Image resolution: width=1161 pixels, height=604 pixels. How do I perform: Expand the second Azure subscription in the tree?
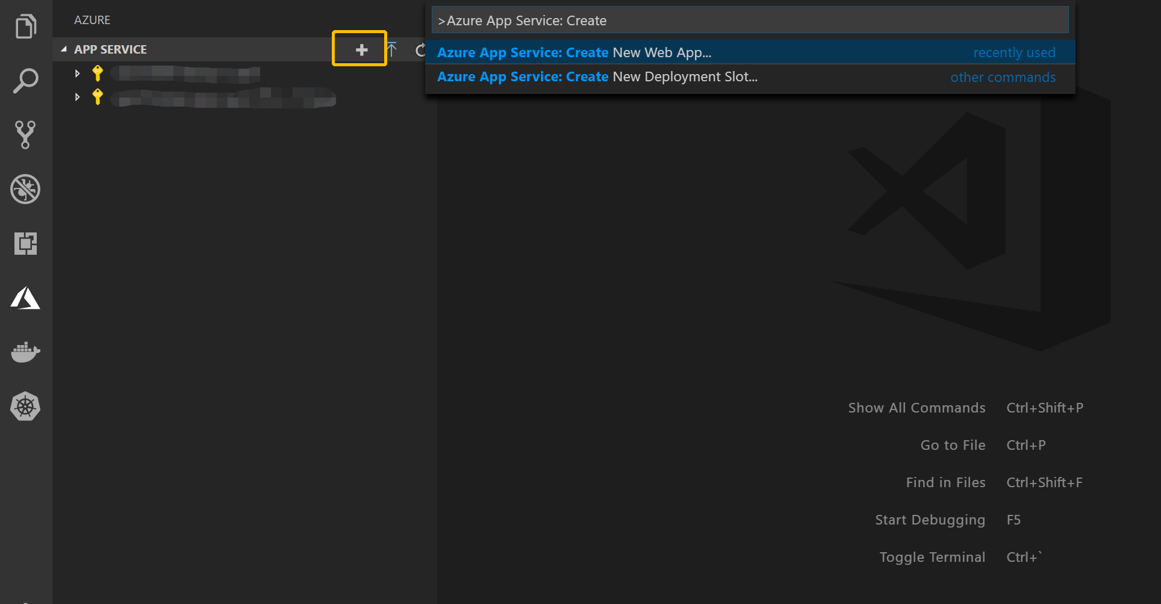77,97
